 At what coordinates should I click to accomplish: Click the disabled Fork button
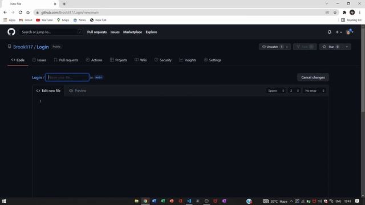tap(305, 47)
